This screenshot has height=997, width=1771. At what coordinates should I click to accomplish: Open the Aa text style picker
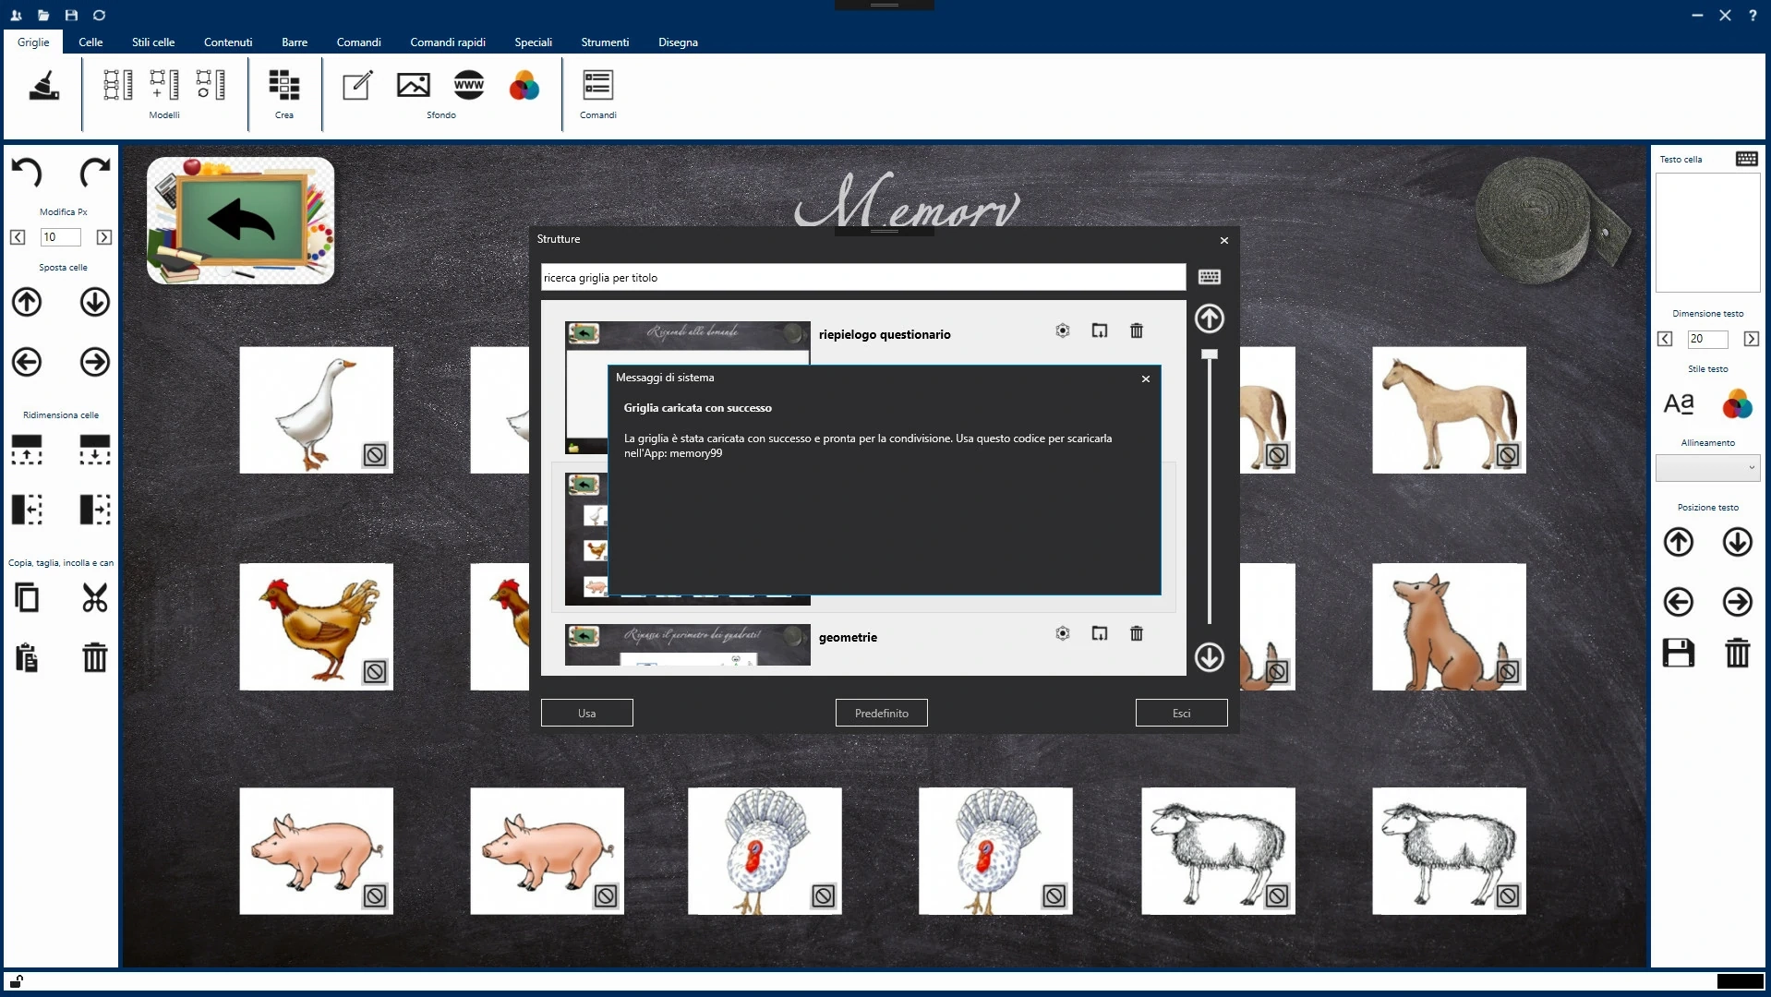(x=1678, y=403)
